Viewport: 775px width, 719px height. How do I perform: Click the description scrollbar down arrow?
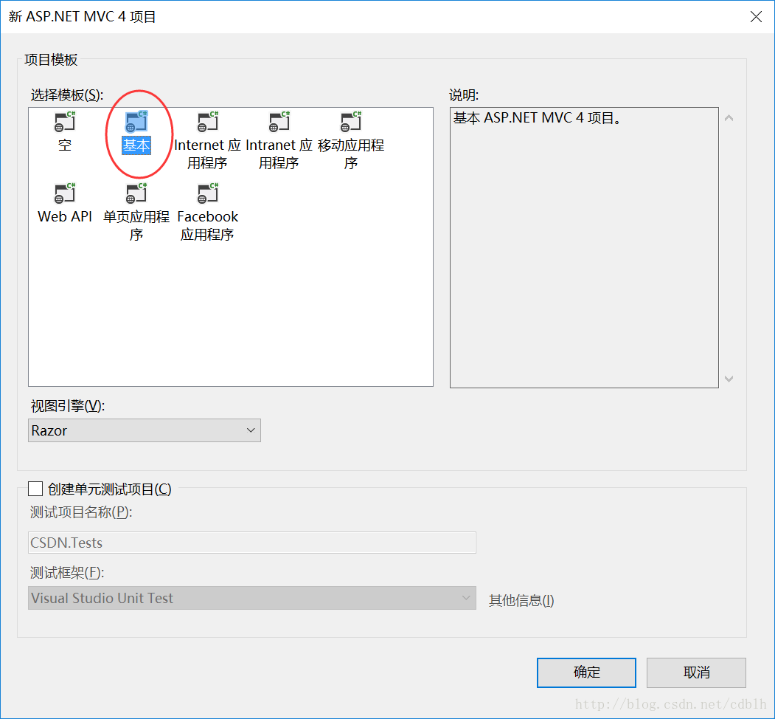pyautogui.click(x=729, y=379)
